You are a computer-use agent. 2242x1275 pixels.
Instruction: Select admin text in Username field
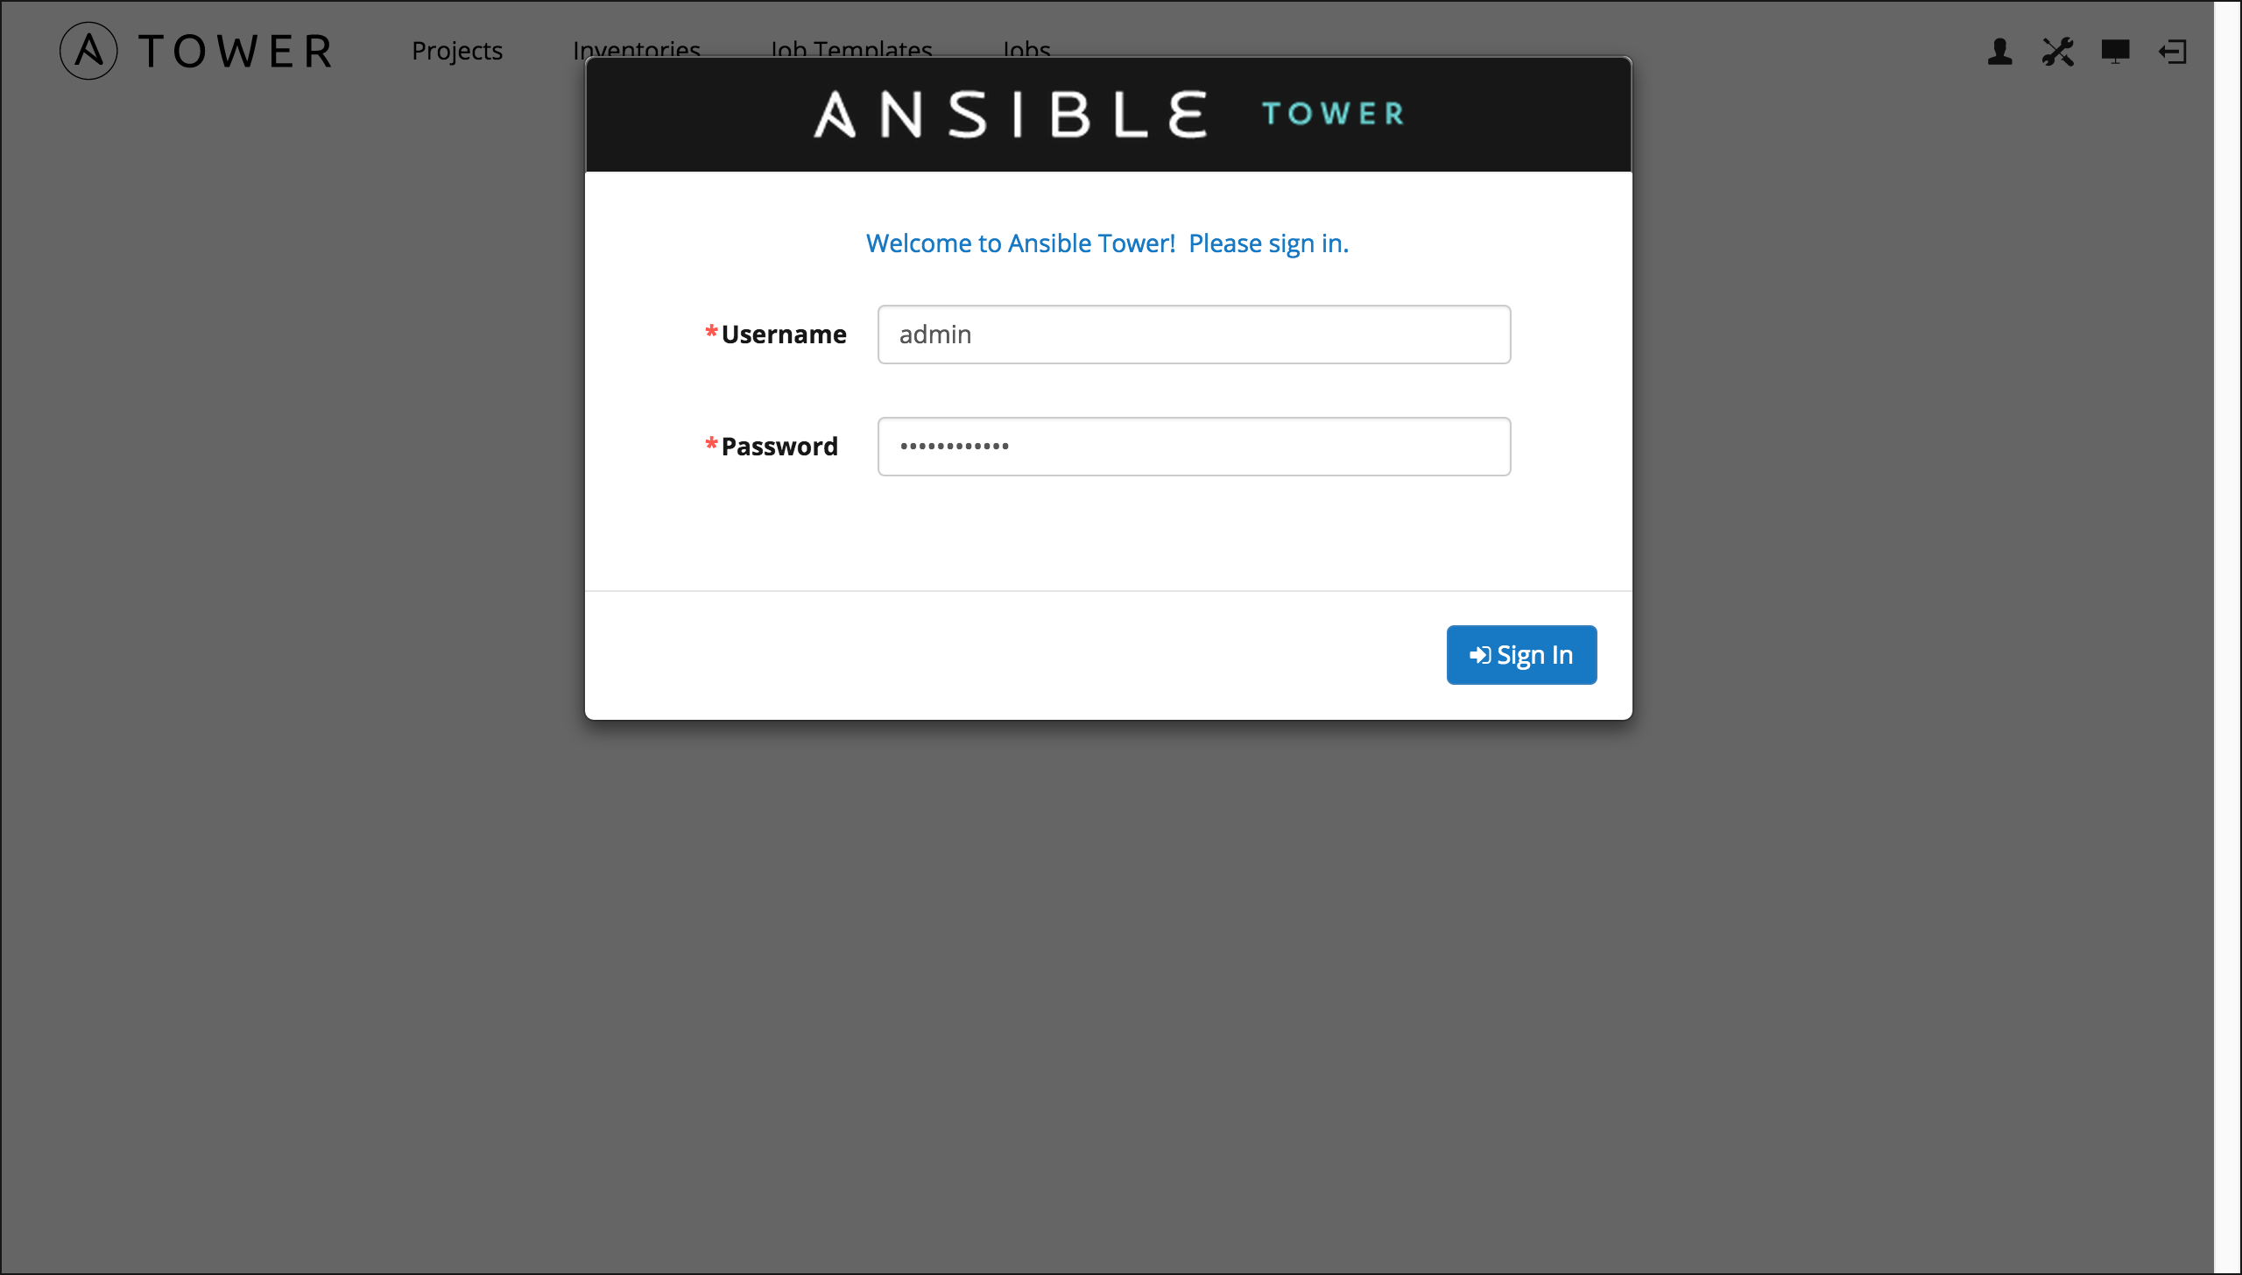point(936,335)
